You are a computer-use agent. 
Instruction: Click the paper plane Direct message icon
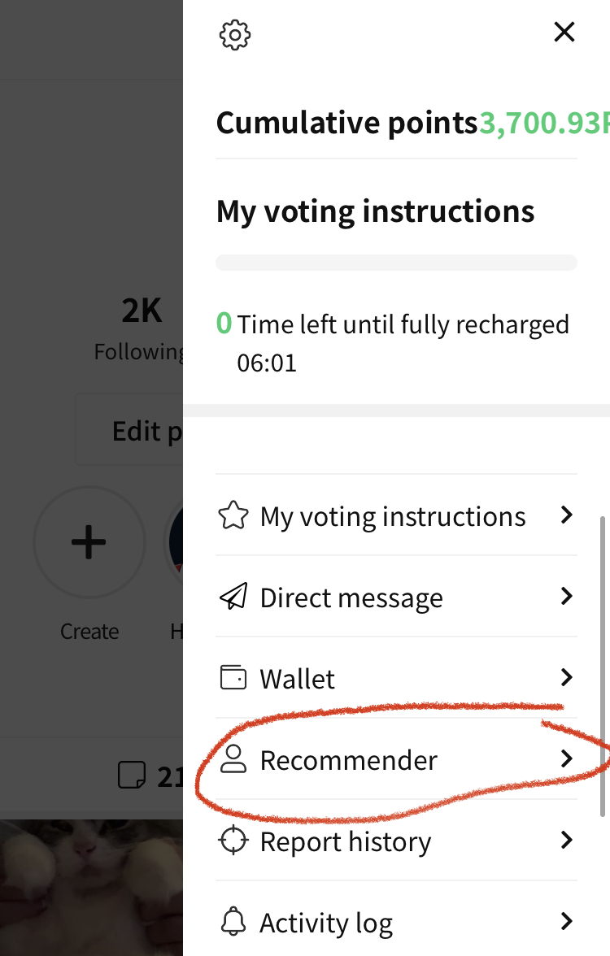pos(233,597)
